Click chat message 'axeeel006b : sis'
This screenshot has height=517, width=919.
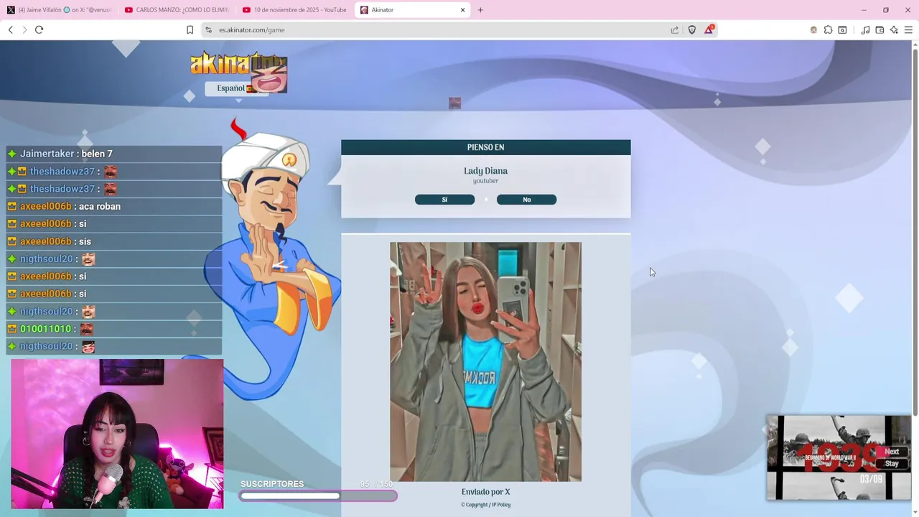click(113, 241)
